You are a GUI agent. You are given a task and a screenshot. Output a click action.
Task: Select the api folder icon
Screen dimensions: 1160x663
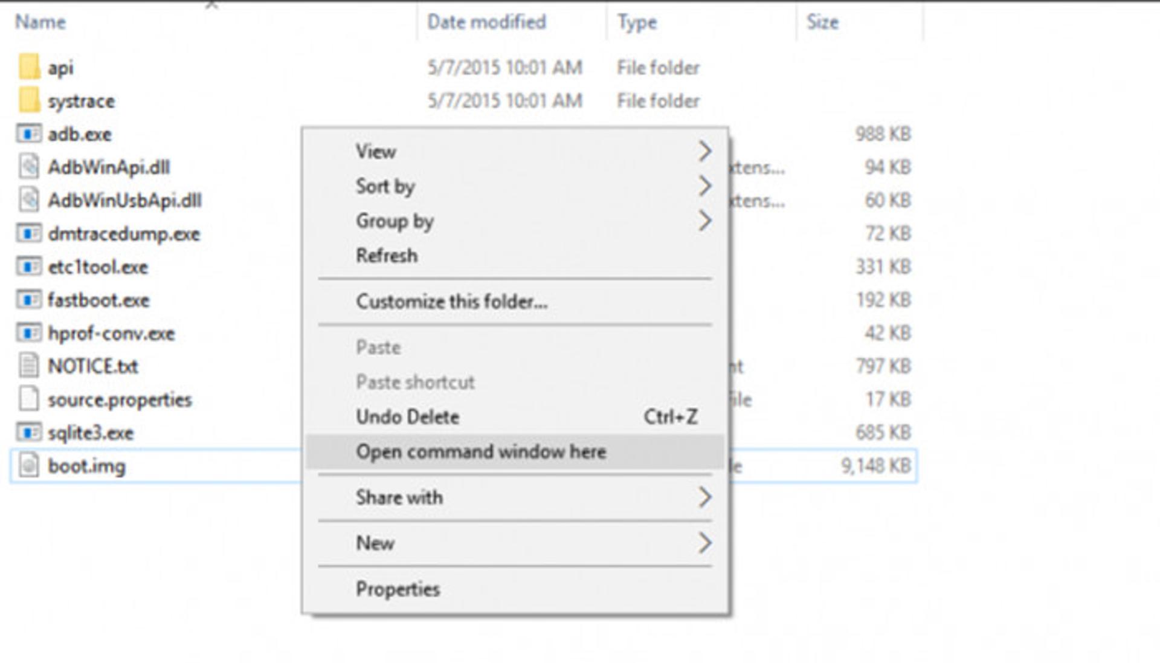29,67
